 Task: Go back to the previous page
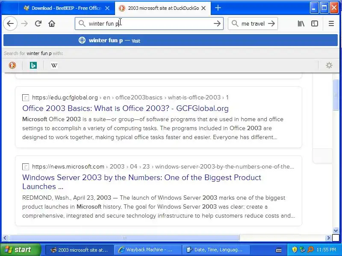tap(10, 23)
